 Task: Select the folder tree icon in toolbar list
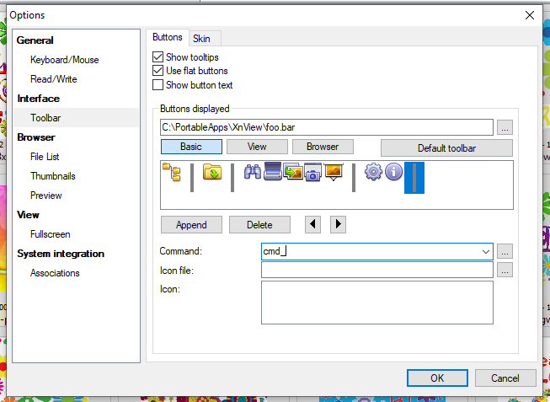tap(172, 172)
